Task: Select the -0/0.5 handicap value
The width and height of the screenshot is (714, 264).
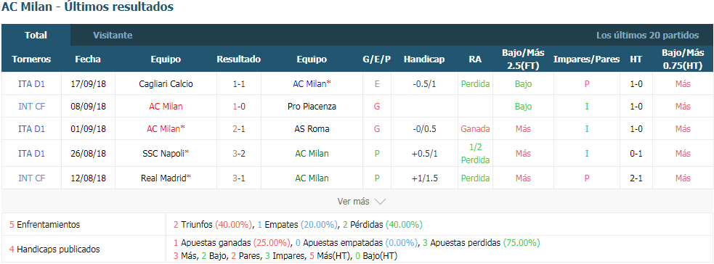Action: 424,128
